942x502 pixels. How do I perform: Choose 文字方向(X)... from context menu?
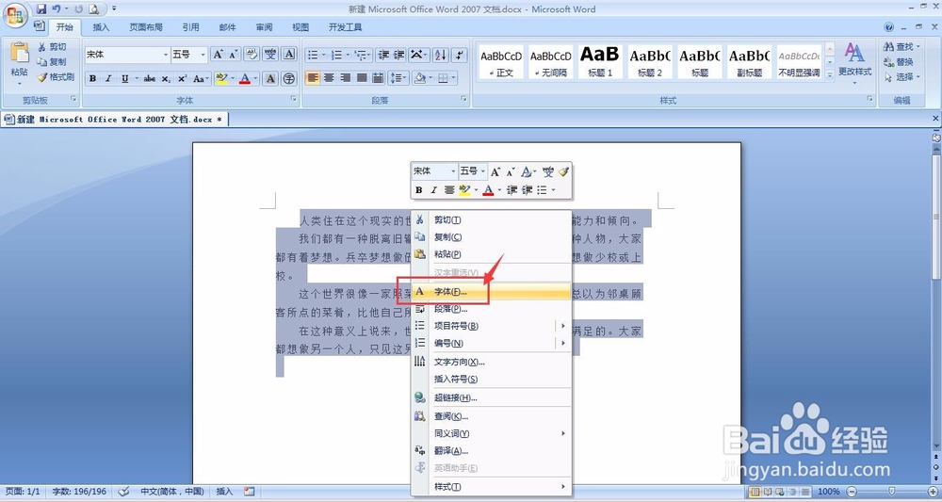coord(492,362)
